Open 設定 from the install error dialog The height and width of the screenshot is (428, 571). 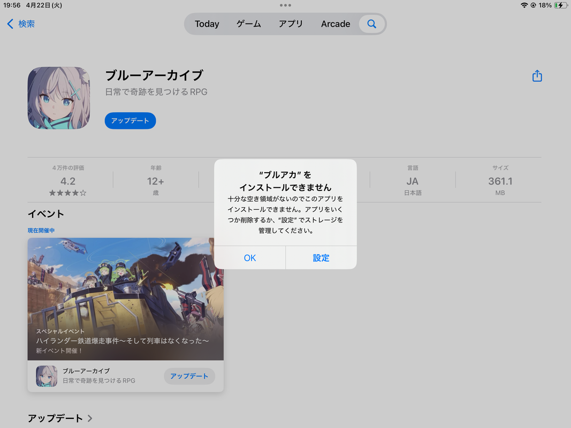coord(321,258)
